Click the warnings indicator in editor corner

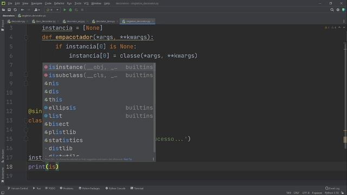click(x=331, y=28)
